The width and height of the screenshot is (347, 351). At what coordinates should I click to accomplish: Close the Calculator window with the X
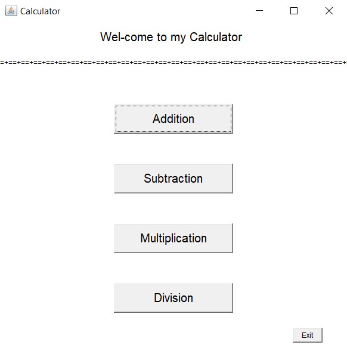click(x=329, y=11)
